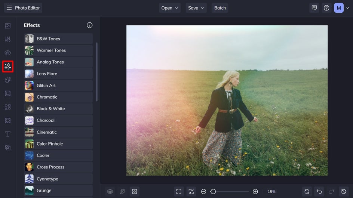Image resolution: width=353 pixels, height=198 pixels.
Task: Open the Help question mark icon
Action: (326, 8)
